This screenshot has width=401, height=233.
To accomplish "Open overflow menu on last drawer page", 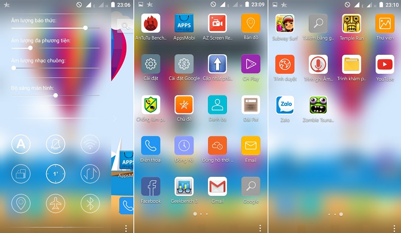I will [394, 228].
